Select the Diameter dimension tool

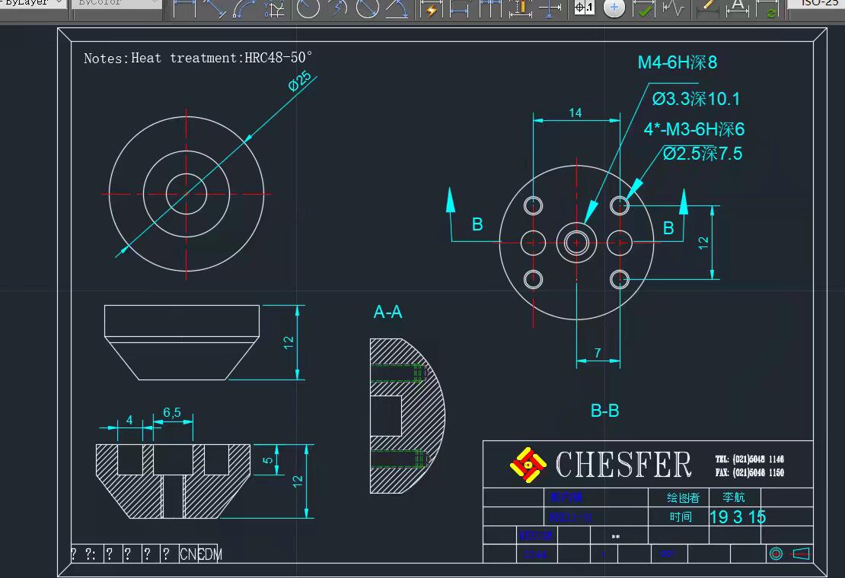(x=367, y=9)
